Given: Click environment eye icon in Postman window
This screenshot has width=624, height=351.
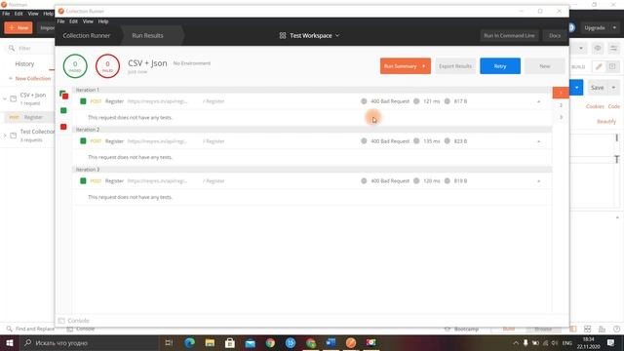Looking at the screenshot, I should 598,48.
